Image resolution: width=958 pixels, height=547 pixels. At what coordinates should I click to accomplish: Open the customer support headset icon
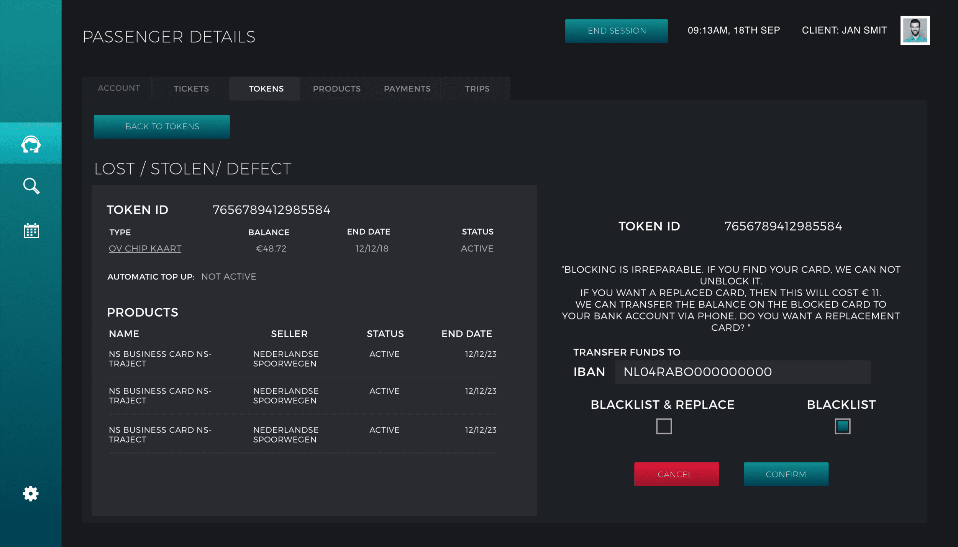point(31,144)
